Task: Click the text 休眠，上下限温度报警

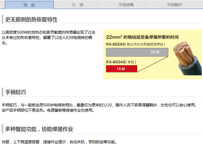Action: point(59,142)
